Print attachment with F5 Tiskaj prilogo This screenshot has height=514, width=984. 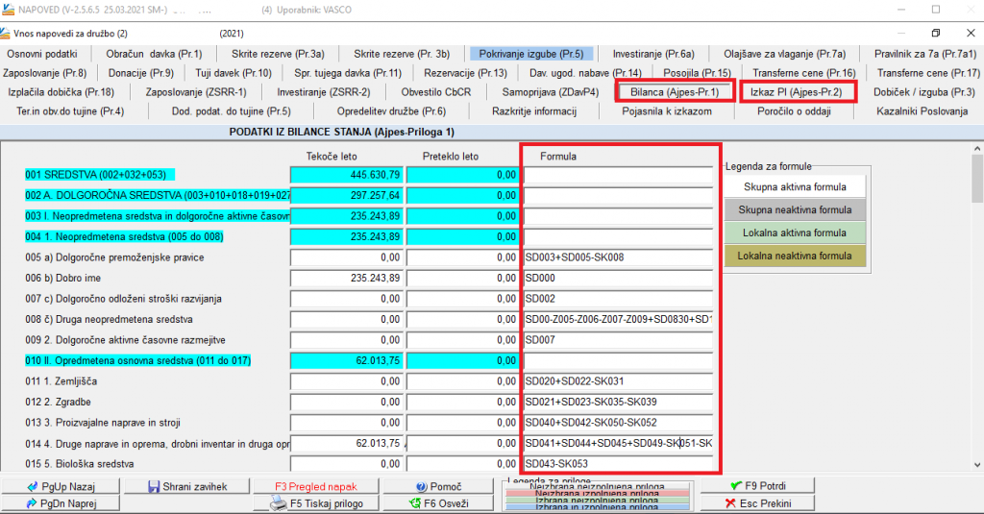[315, 502]
